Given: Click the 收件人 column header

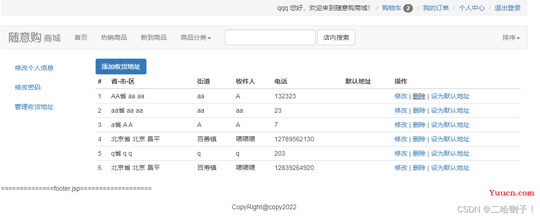Looking at the screenshot, I should point(245,82).
